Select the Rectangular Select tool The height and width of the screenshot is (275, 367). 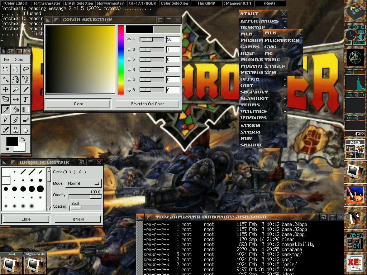[6, 69]
